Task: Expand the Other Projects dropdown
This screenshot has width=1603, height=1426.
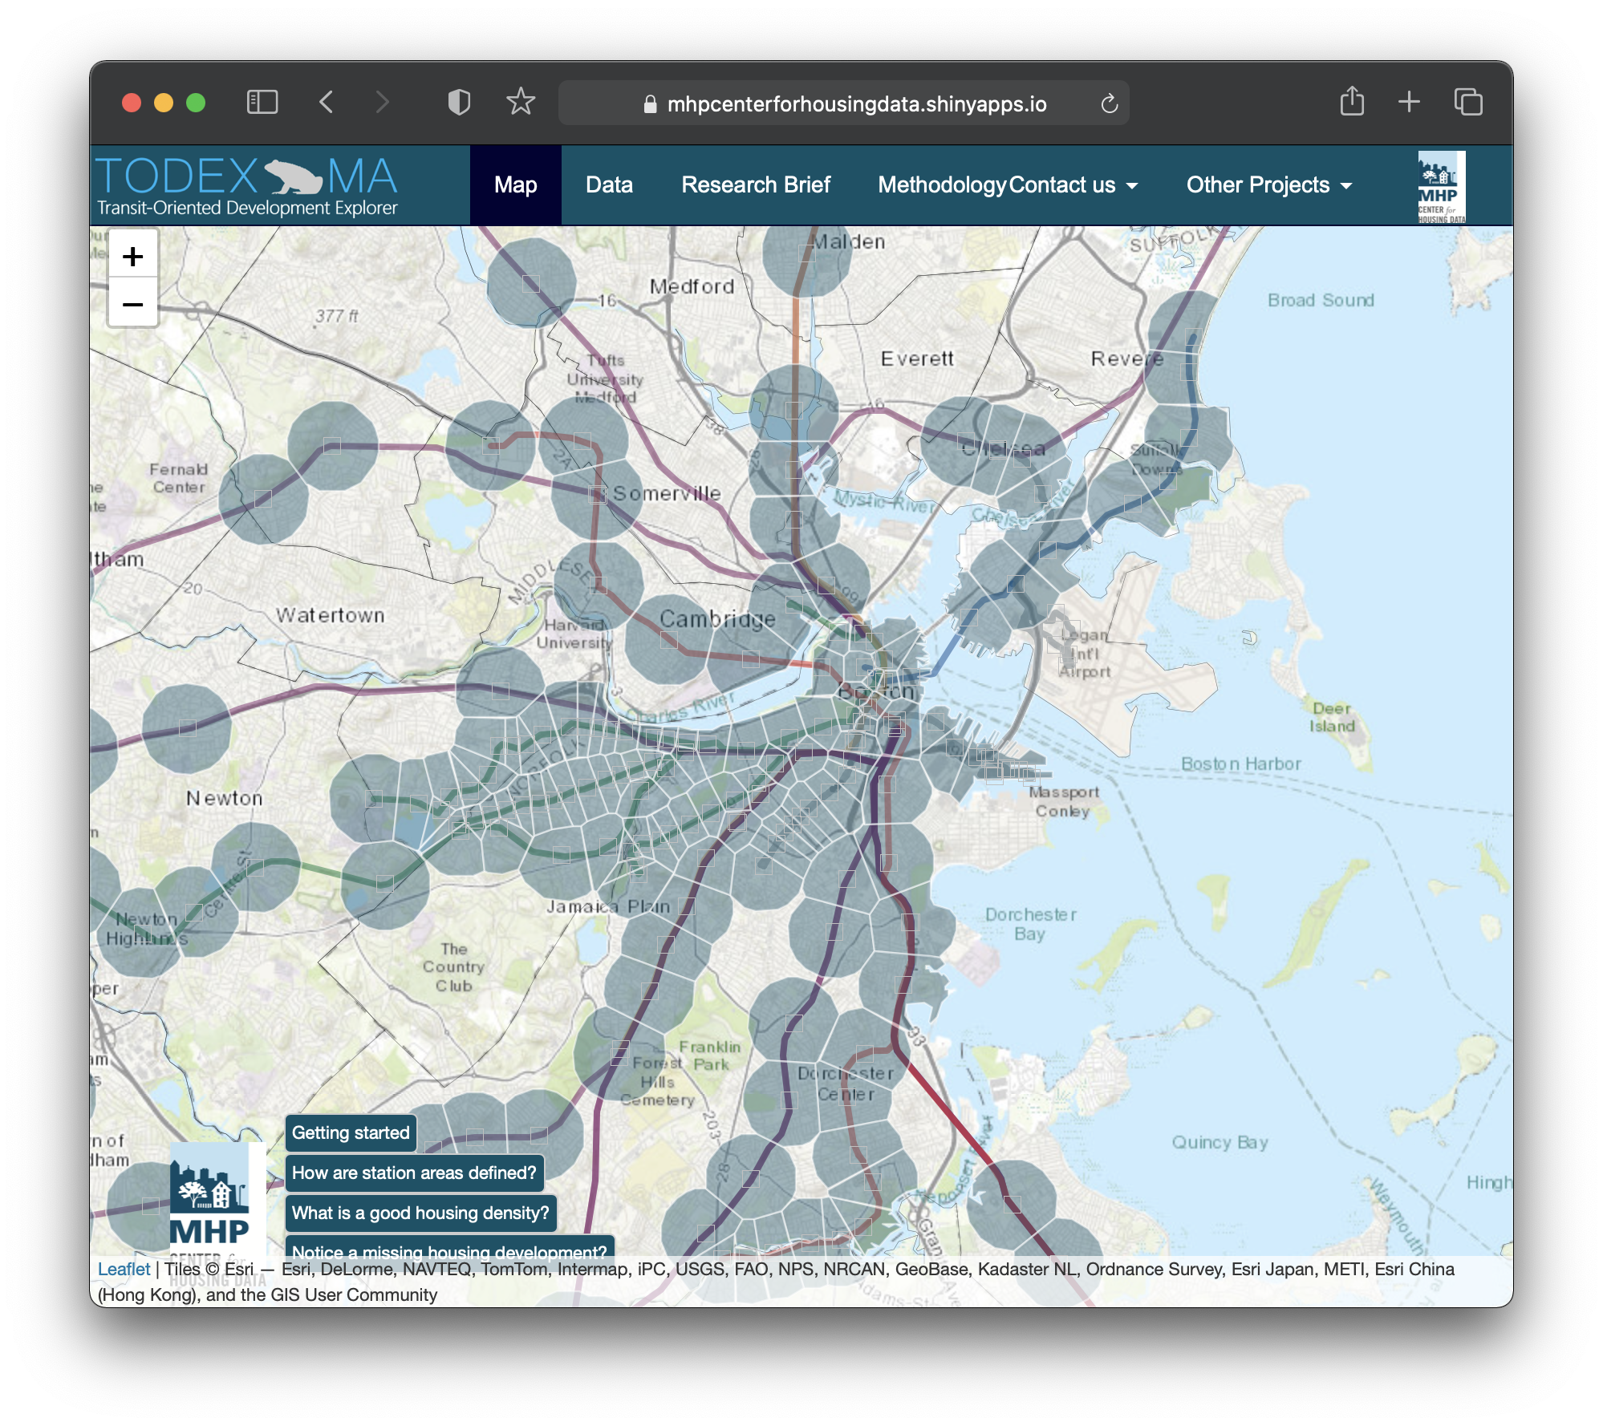Action: (1269, 185)
